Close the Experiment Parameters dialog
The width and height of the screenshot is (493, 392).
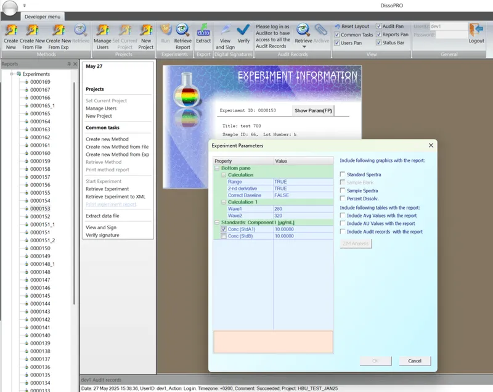click(x=431, y=145)
